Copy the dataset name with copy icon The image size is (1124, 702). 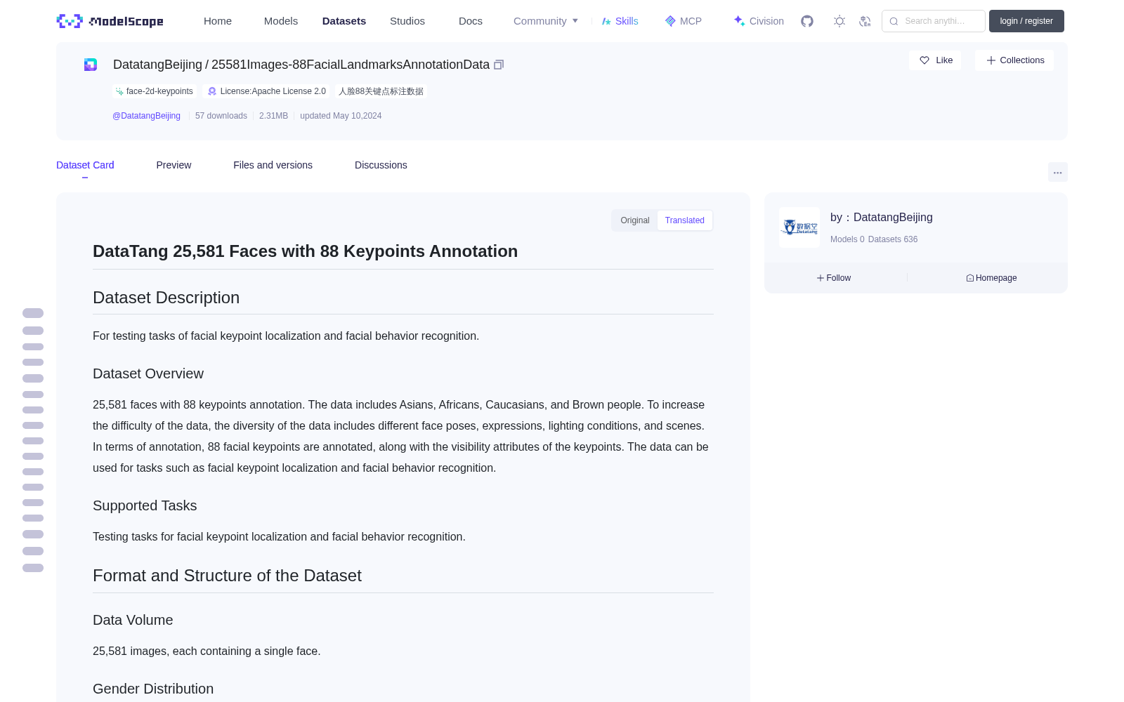[x=499, y=65]
